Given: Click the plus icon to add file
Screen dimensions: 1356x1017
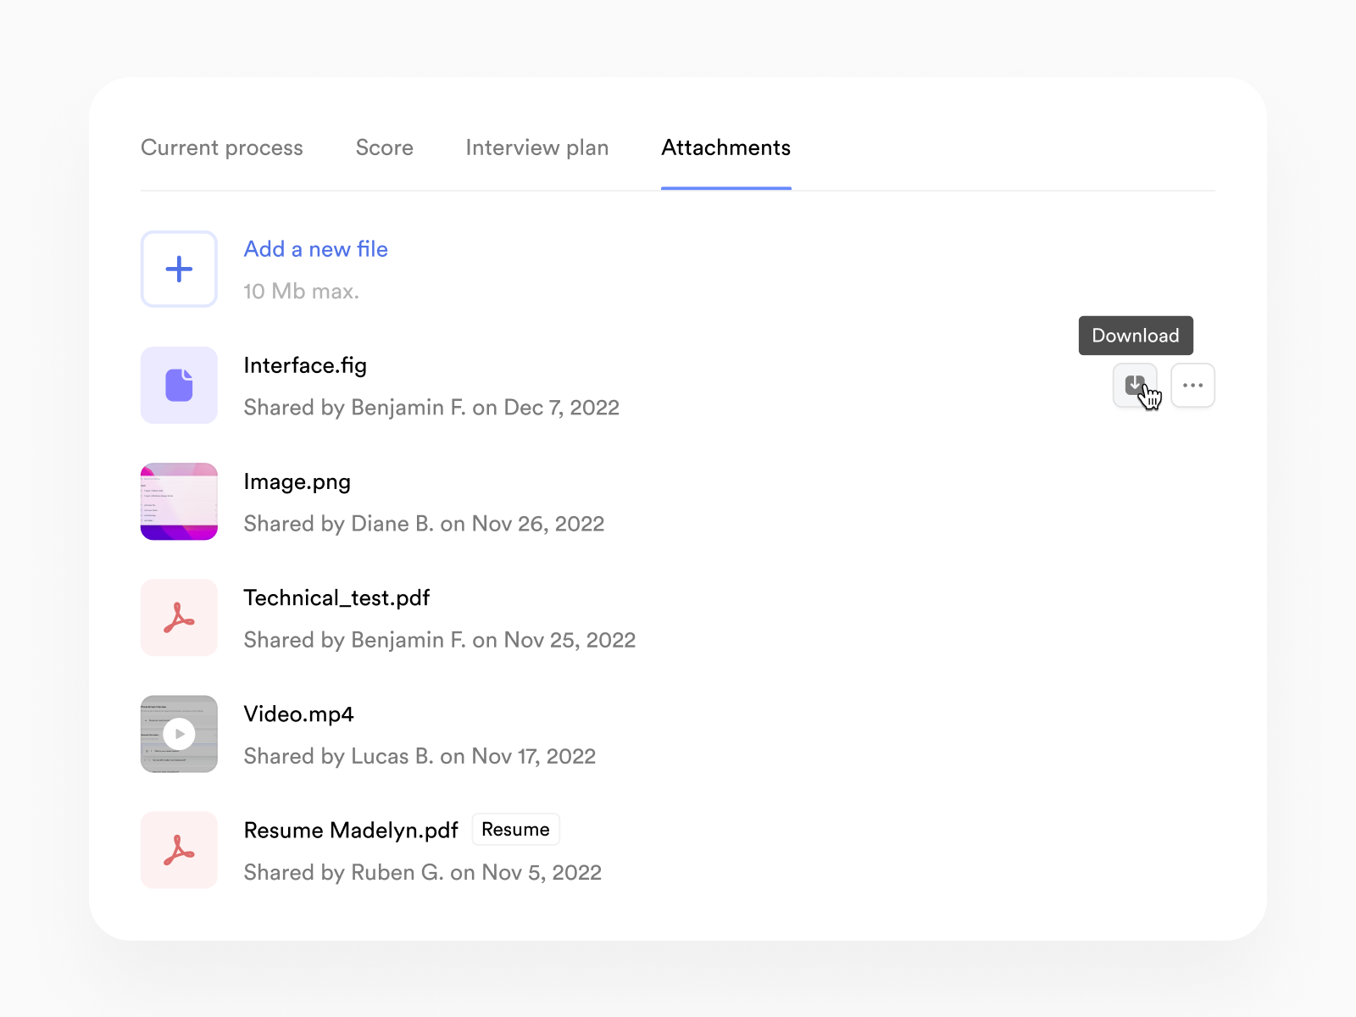Looking at the screenshot, I should [x=179, y=269].
